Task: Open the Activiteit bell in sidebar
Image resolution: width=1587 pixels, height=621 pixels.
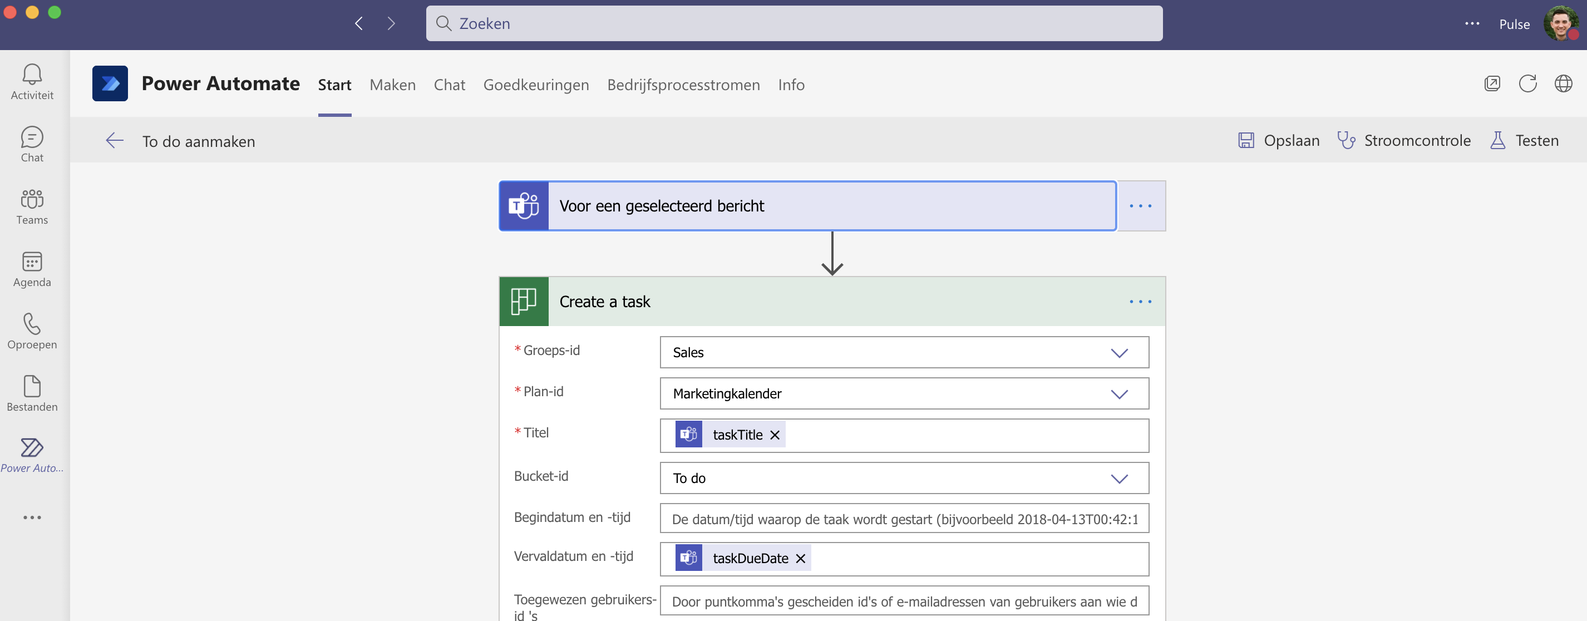Action: point(32,82)
